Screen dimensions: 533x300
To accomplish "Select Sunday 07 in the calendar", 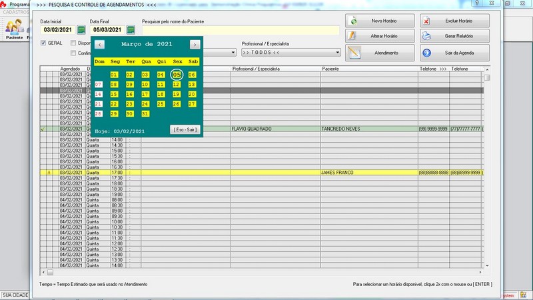I will pos(98,85).
